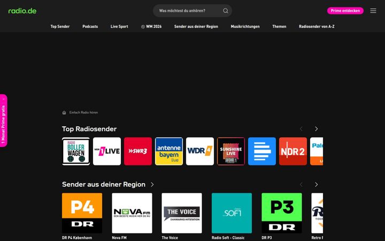Viewport: 385px width, 241px height.
Task: Go to Live Sport menu item
Action: [x=119, y=26]
